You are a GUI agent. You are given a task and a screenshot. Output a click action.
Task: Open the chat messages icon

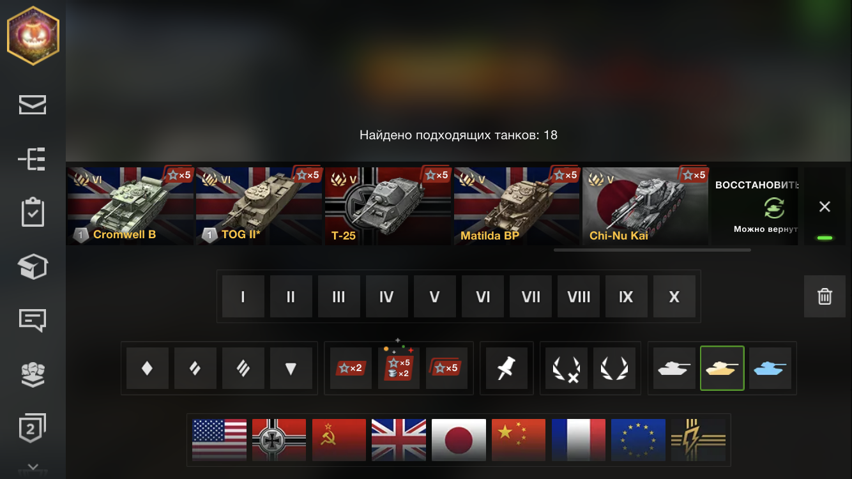tap(33, 319)
